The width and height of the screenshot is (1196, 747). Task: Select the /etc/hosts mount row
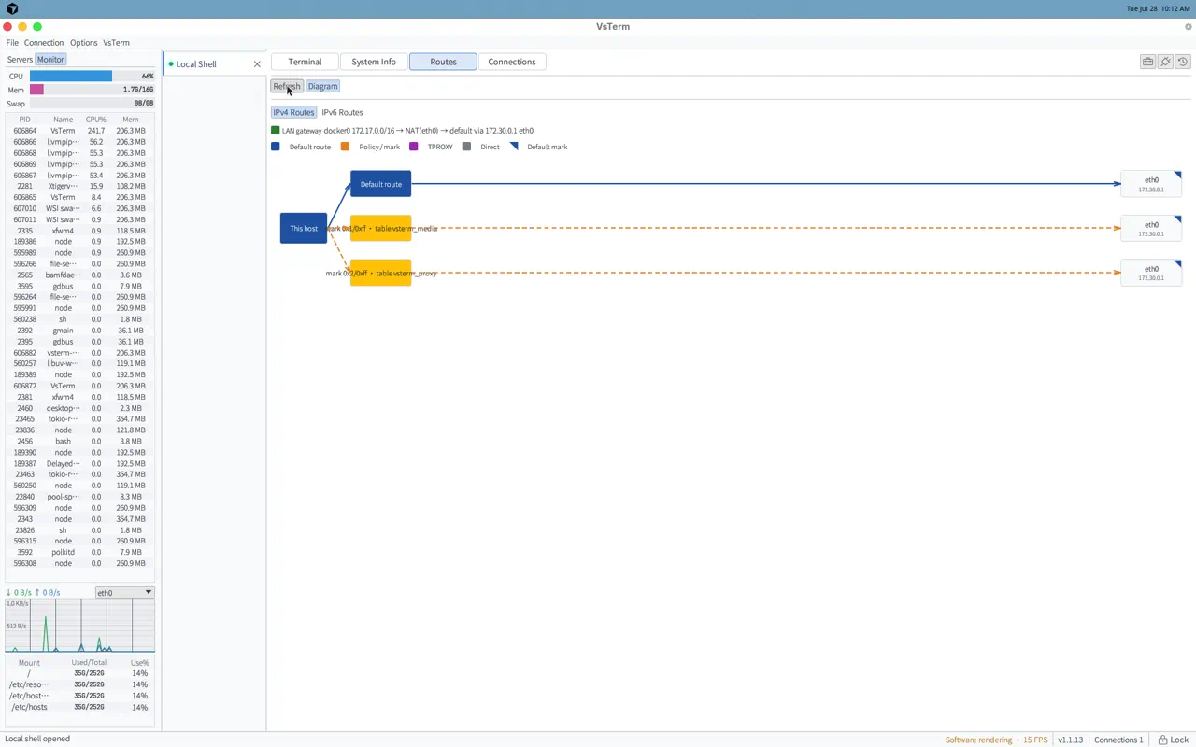click(79, 707)
